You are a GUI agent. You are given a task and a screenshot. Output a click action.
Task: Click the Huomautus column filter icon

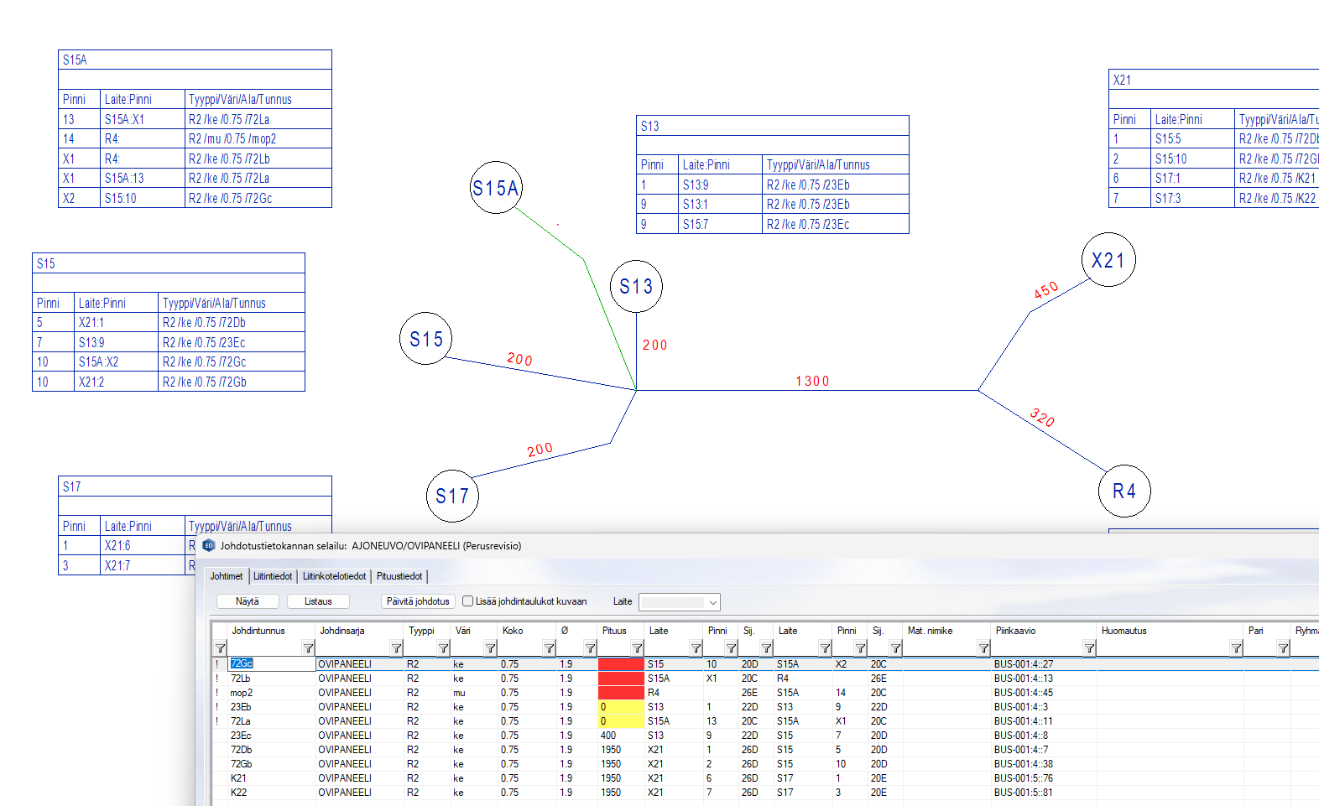pyautogui.click(x=1236, y=648)
